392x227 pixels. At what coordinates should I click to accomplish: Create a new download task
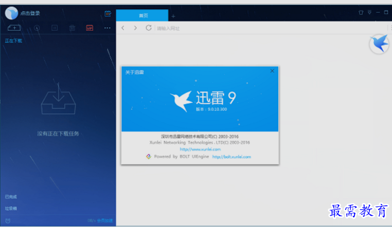coord(14,28)
